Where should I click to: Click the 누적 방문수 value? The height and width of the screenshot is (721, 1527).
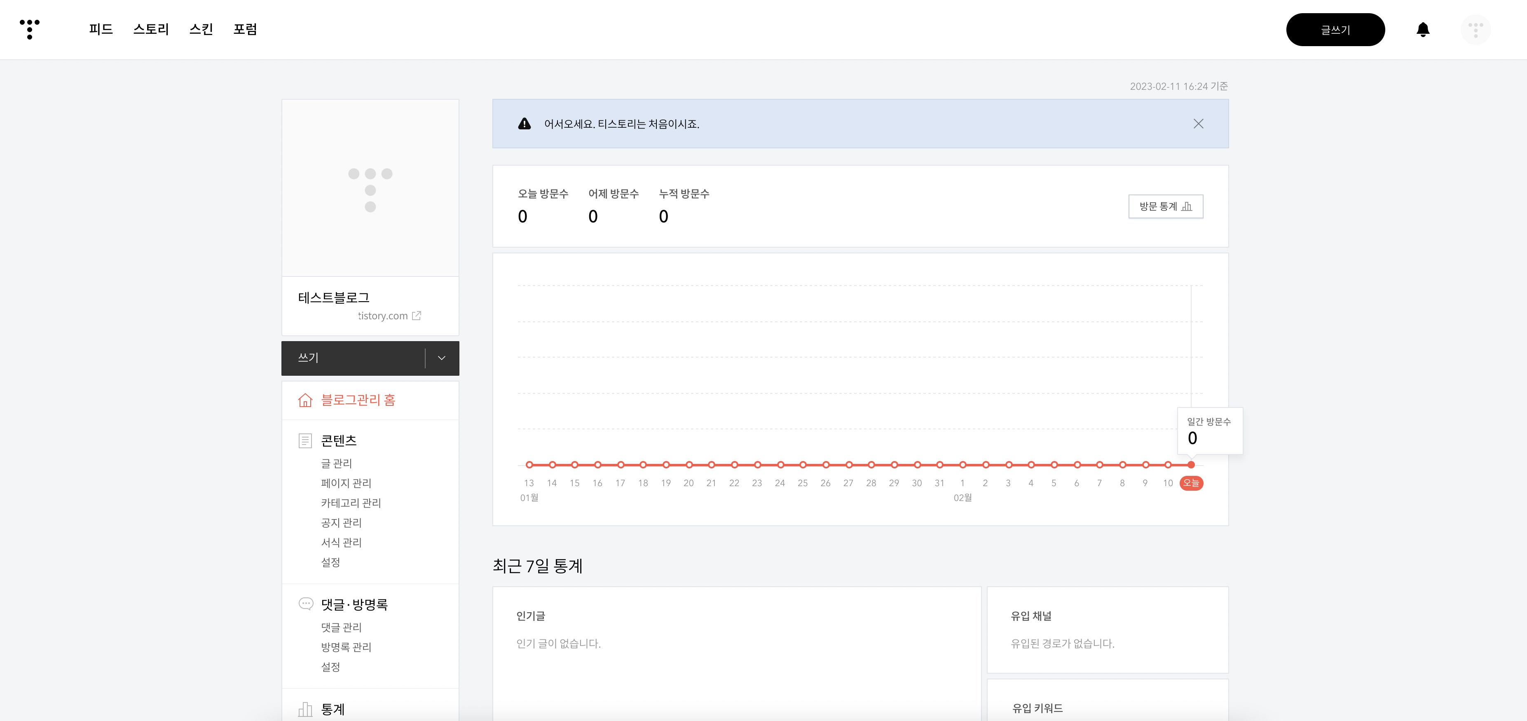[663, 216]
